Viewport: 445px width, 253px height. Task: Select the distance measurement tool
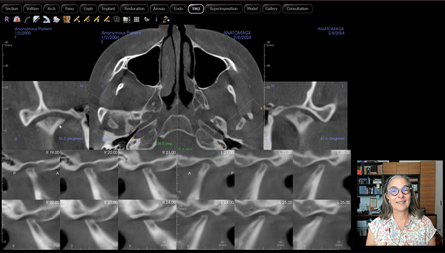pyautogui.click(x=36, y=19)
